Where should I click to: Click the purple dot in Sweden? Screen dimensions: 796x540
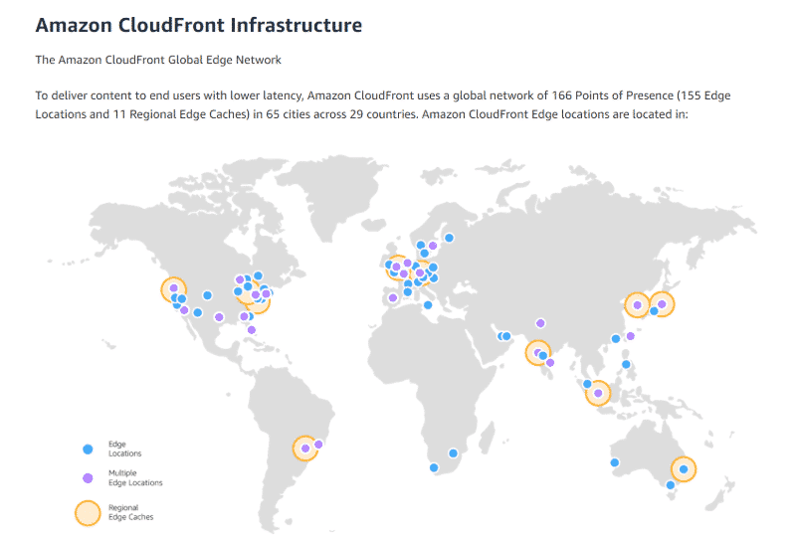tap(433, 246)
